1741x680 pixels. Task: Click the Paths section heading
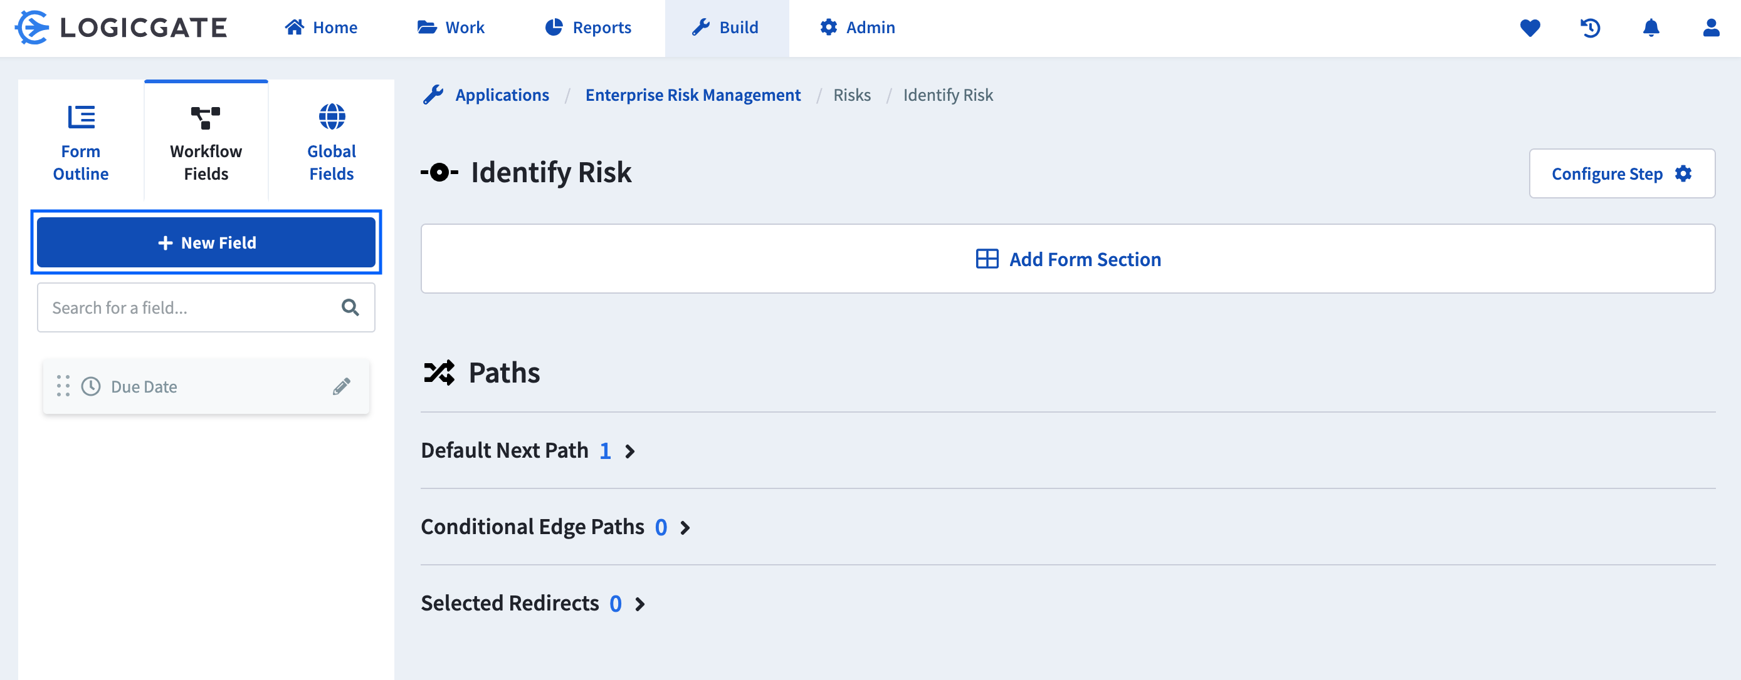click(x=504, y=373)
